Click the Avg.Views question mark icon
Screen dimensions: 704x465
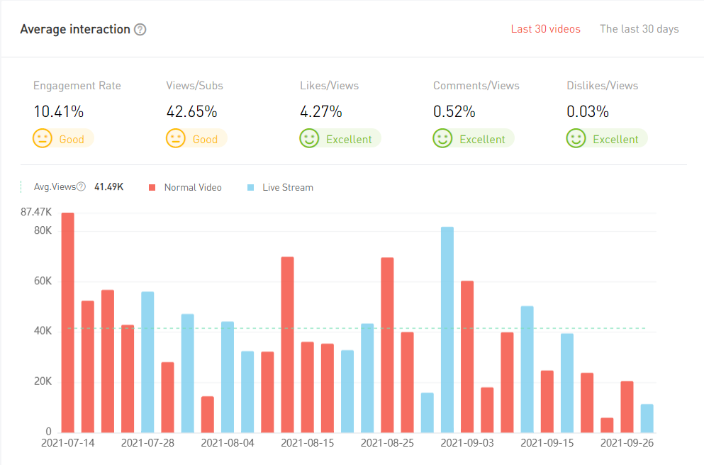tap(81, 187)
